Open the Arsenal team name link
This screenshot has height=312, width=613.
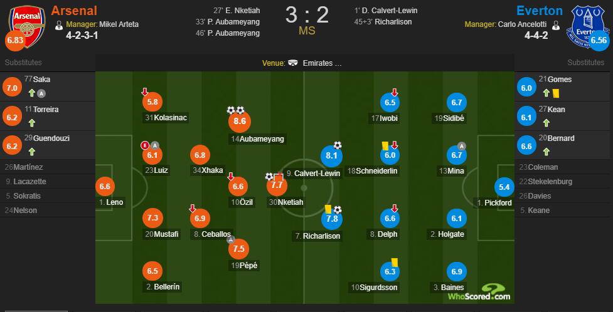pos(74,11)
